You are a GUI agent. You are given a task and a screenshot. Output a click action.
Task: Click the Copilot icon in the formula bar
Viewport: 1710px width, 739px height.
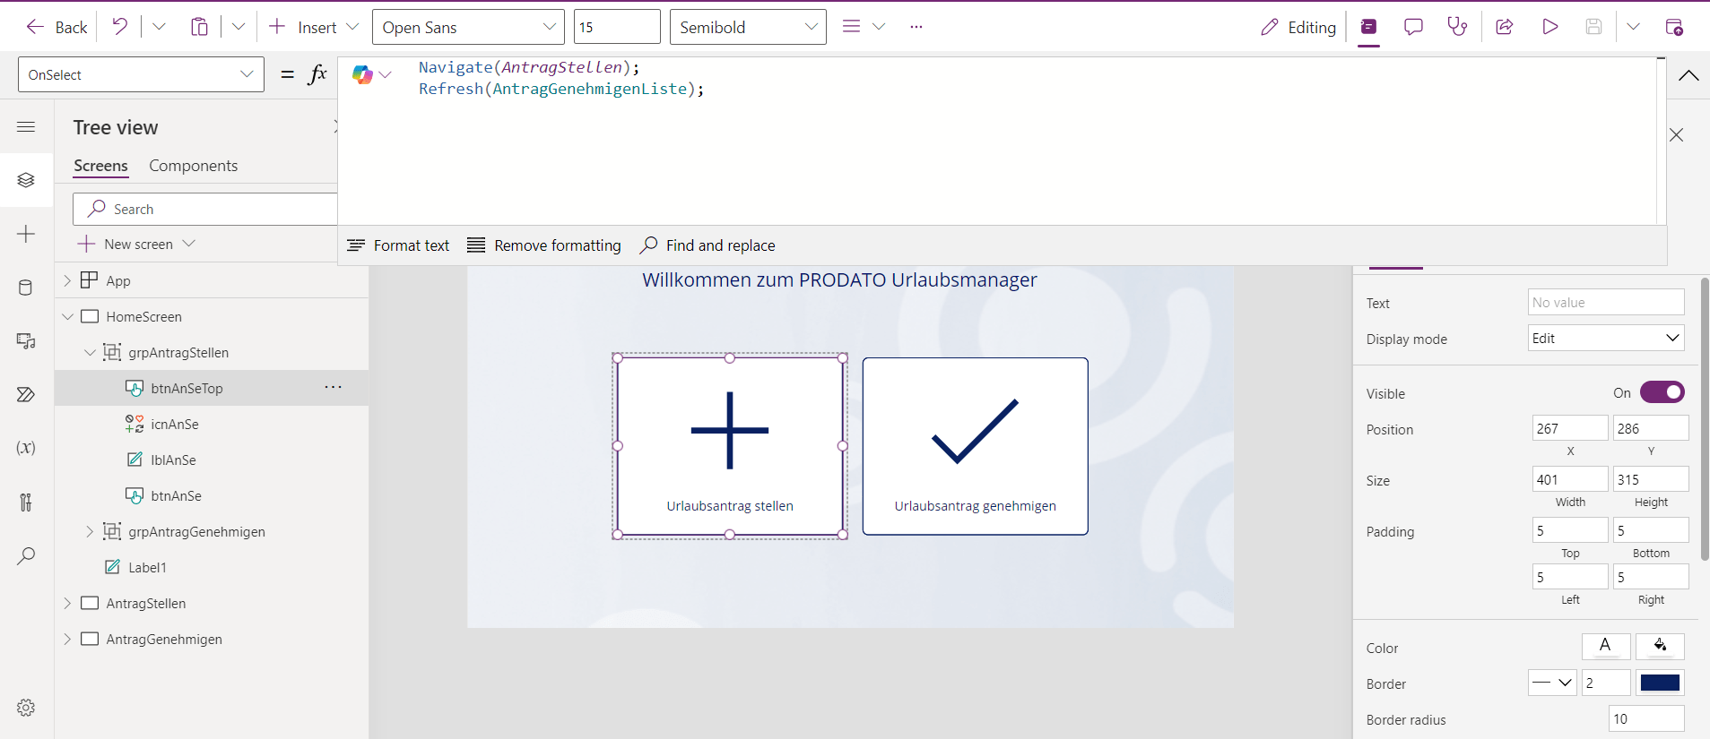coord(362,74)
